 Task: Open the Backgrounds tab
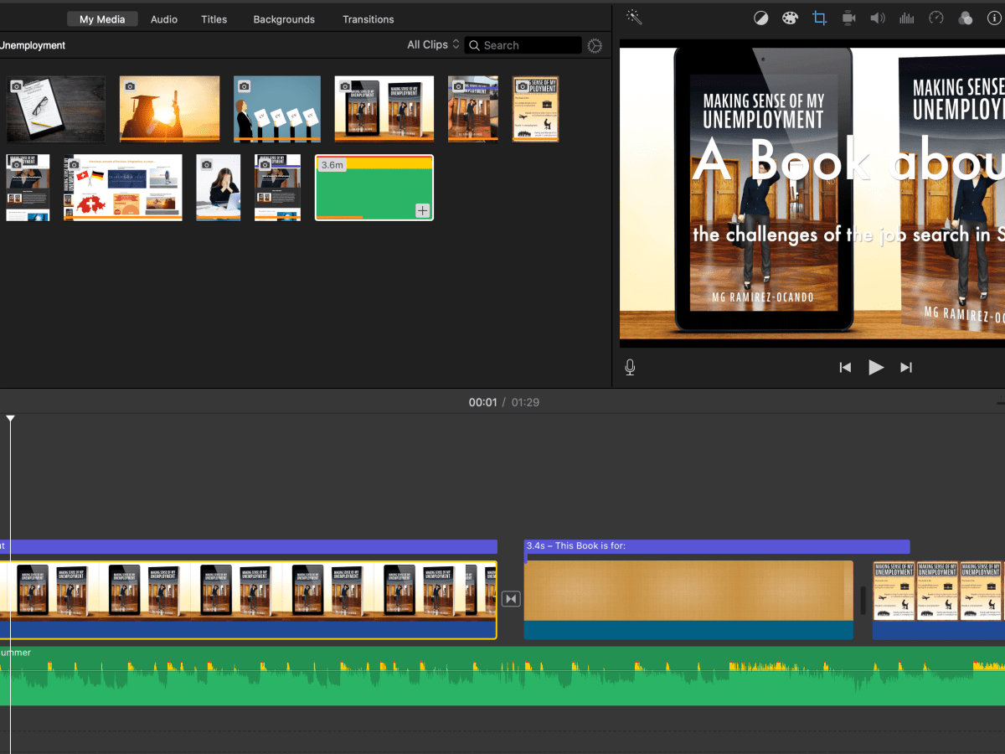pos(284,19)
